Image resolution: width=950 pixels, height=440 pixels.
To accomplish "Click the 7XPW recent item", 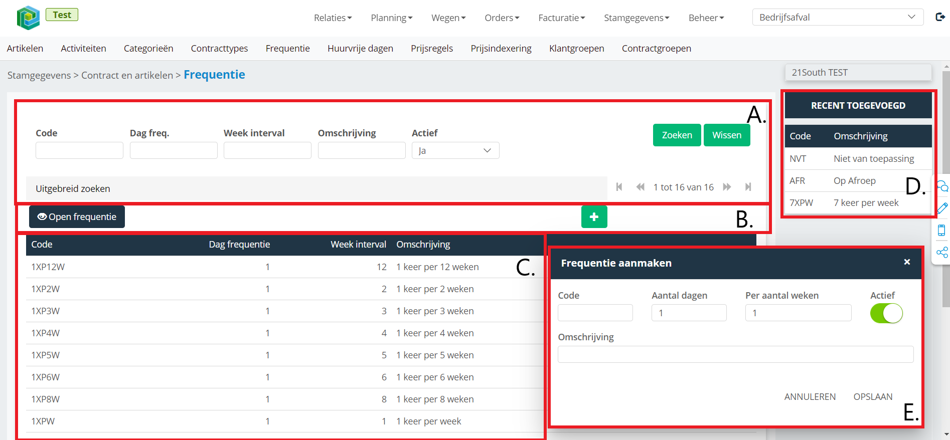I will click(x=858, y=203).
